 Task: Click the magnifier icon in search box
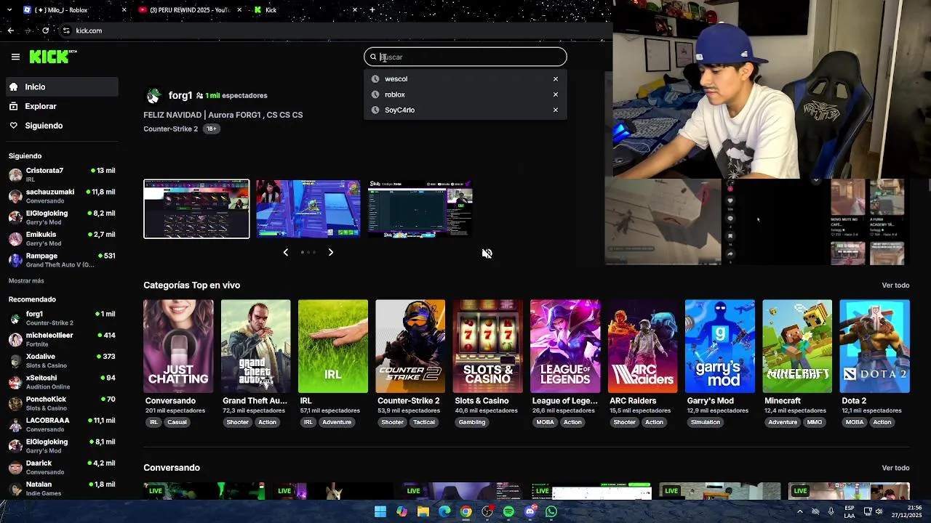point(373,57)
